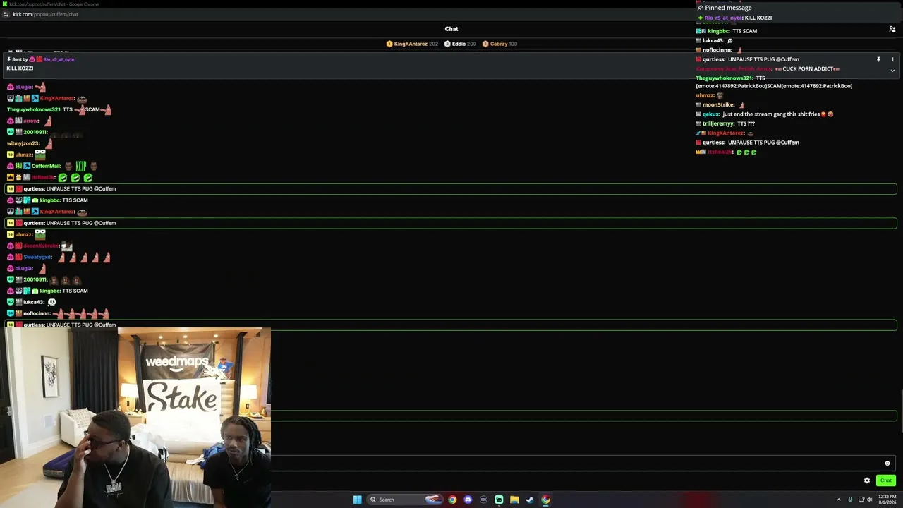Viewport: 903px width, 508px height.
Task: Click username witmyjzon23 in chat
Action: [23, 143]
